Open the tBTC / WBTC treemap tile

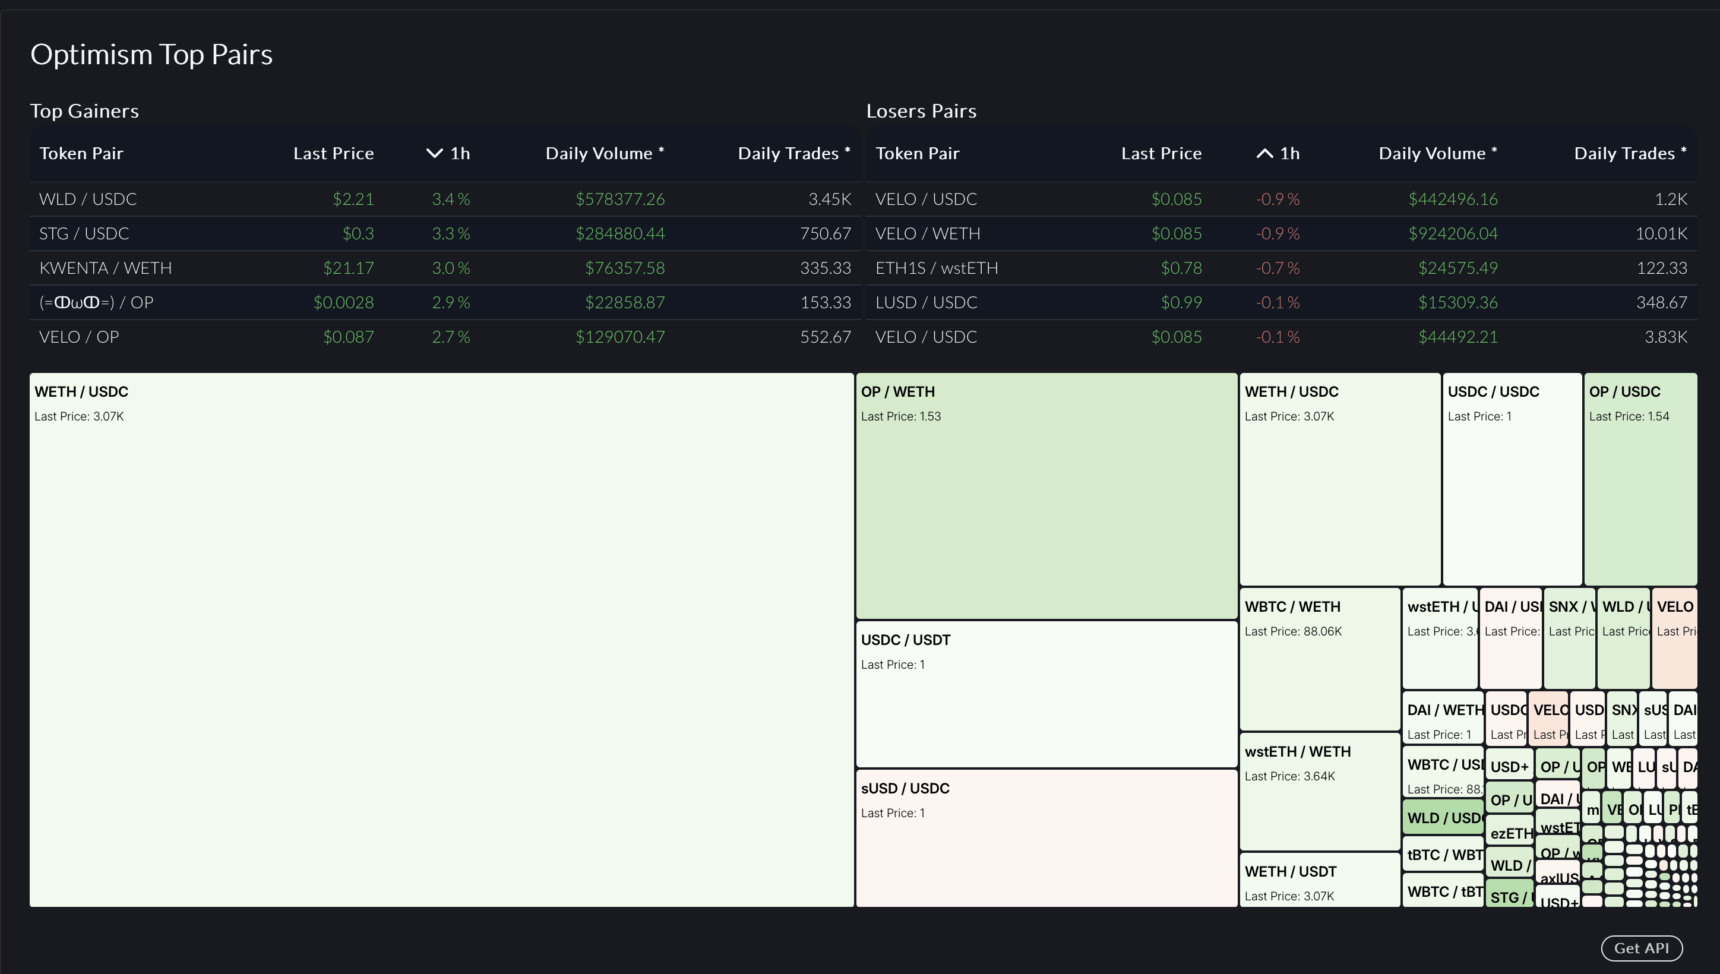tap(1443, 853)
